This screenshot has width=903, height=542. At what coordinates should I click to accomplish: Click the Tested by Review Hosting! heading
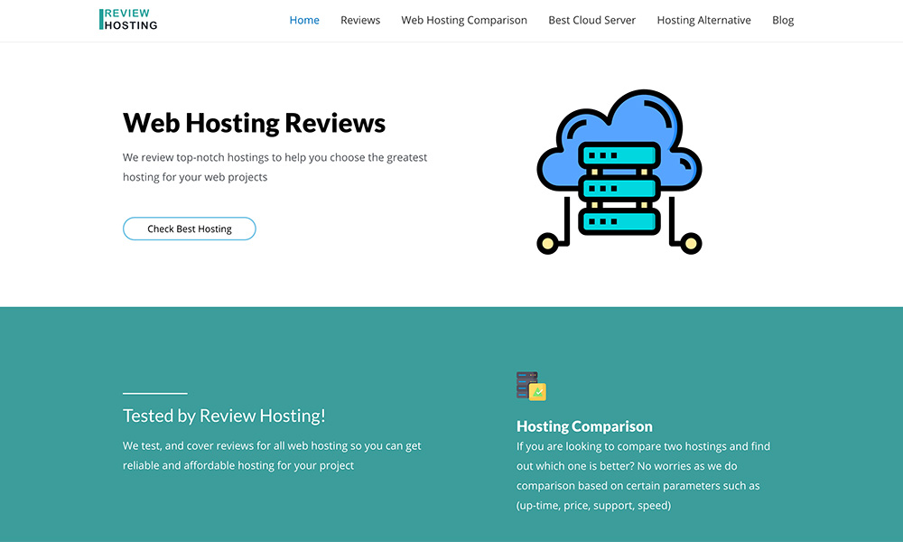(224, 416)
